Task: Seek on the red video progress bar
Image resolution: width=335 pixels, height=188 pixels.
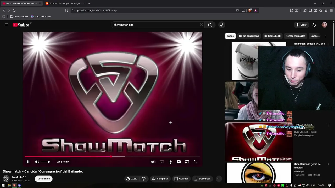Action: click(112, 156)
